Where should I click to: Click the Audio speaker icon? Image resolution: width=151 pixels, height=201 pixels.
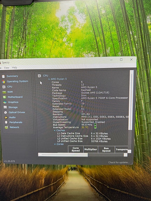(x=6, y=117)
